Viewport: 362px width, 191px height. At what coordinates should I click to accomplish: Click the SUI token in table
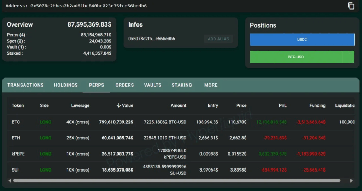pos(16,170)
